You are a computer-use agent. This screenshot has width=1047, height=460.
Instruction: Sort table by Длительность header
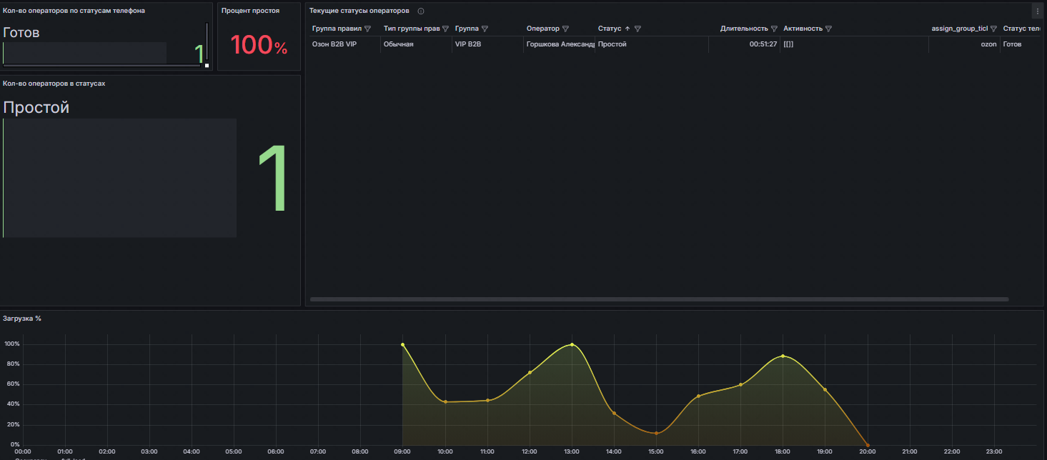743,29
